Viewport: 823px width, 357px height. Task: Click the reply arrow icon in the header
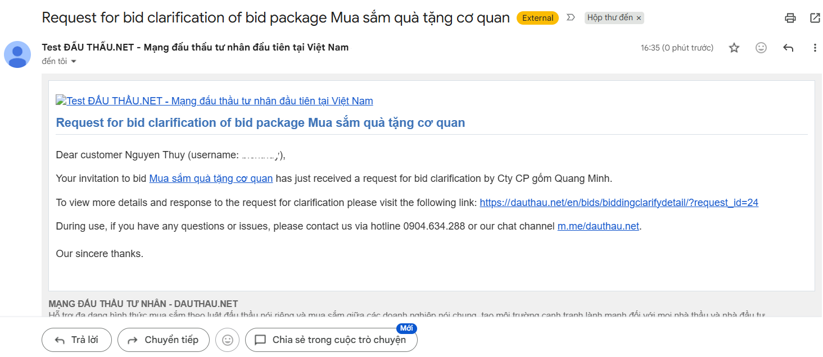click(x=788, y=48)
